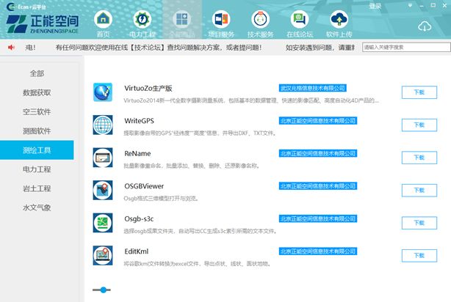Click 登录 to sign in
Screen dimensions: 451x302
[x=375, y=7]
